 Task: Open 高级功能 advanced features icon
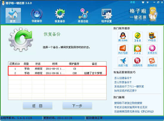[x=83, y=16]
